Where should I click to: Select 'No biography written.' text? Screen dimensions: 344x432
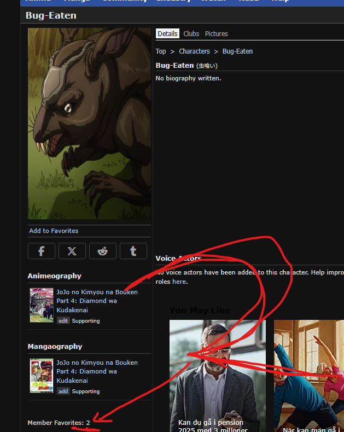(188, 78)
